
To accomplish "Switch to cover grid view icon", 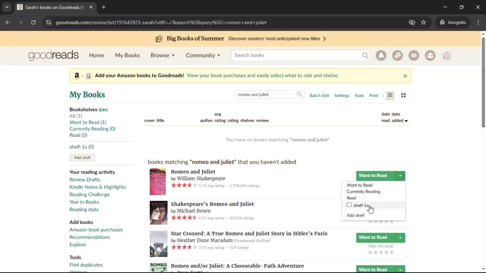I will (403, 95).
